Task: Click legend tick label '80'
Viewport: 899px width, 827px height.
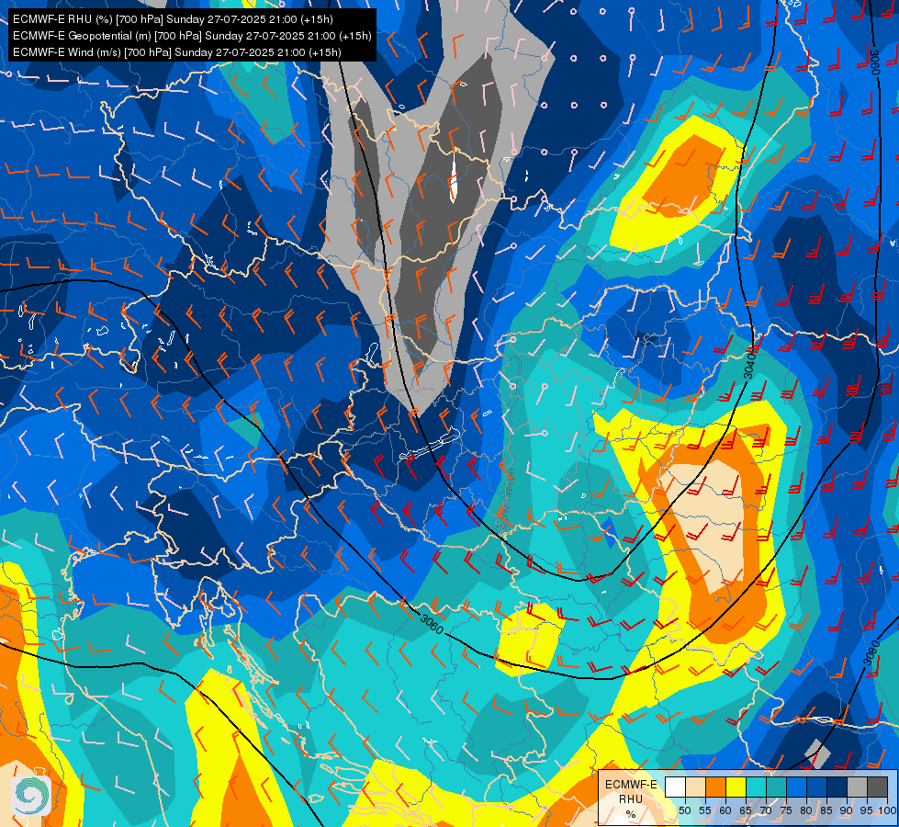Action: pyautogui.click(x=806, y=810)
